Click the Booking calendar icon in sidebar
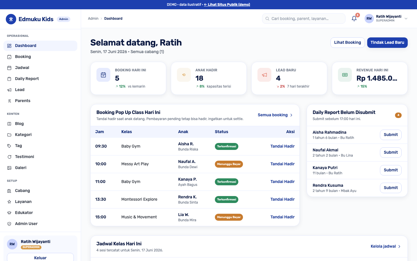The image size is (417, 261). [9, 57]
